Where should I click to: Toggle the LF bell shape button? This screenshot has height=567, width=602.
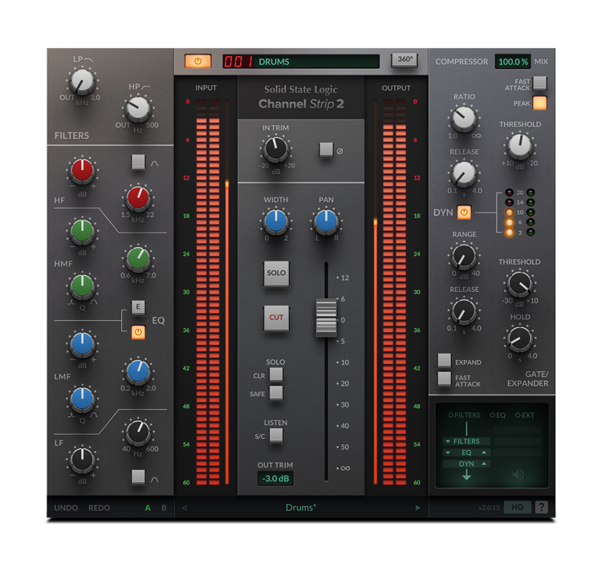(138, 477)
